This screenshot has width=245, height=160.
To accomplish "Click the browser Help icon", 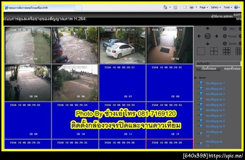I will [x=236, y=7].
